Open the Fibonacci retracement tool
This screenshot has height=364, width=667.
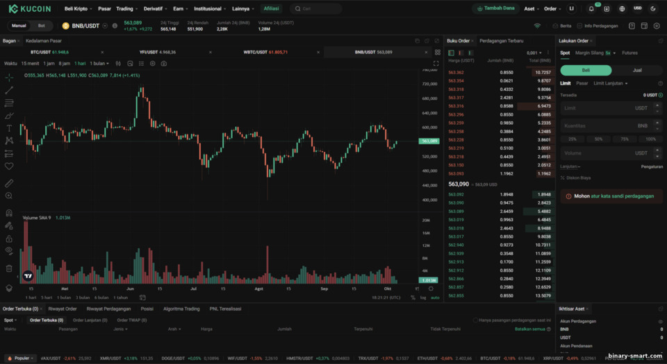[x=9, y=103]
